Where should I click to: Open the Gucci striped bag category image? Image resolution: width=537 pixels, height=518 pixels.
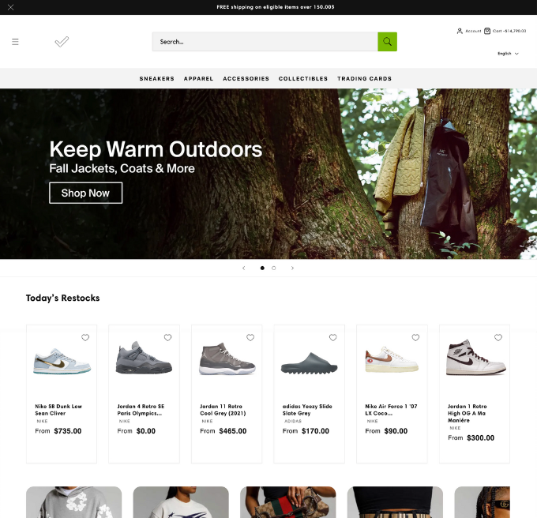click(288, 502)
